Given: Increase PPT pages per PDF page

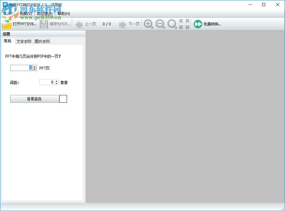Looking at the screenshot, I should point(34,67).
